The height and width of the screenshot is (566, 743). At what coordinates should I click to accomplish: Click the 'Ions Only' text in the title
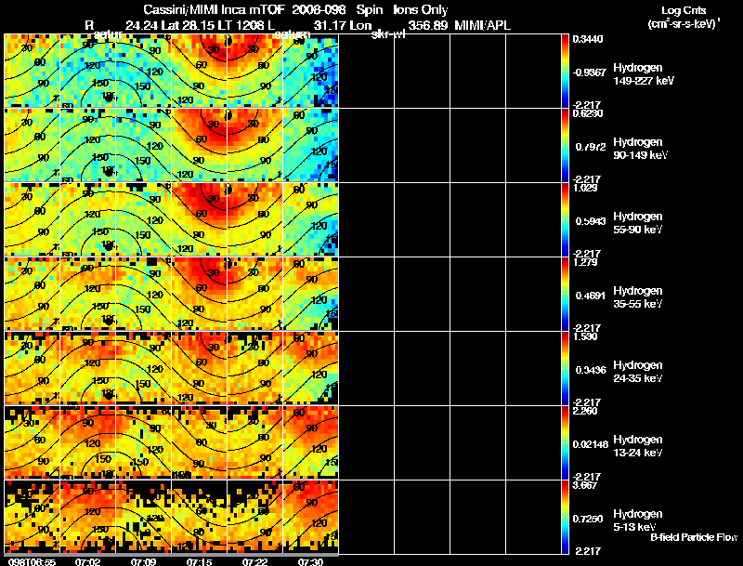point(421,9)
